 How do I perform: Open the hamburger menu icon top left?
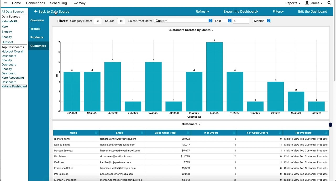pyautogui.click(x=5, y=3)
